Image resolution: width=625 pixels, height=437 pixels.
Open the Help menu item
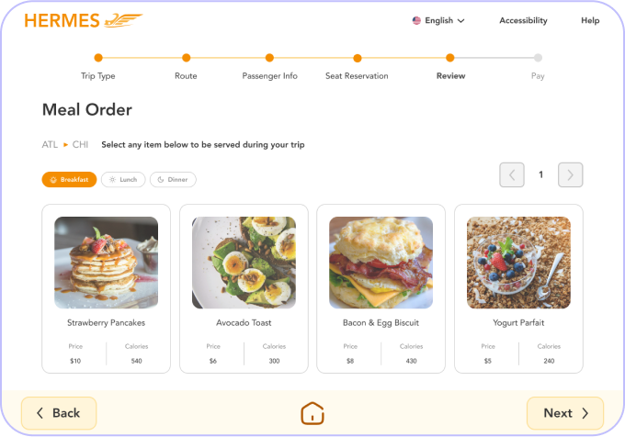[x=590, y=20]
